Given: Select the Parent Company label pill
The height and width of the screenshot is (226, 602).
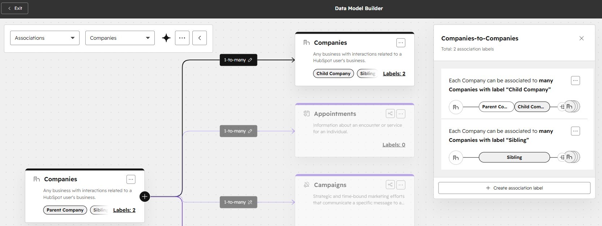Looking at the screenshot, I should [x=65, y=210].
